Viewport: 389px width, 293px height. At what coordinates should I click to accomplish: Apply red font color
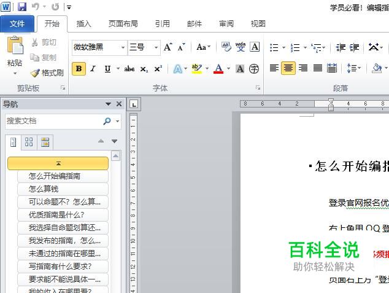click(218, 69)
